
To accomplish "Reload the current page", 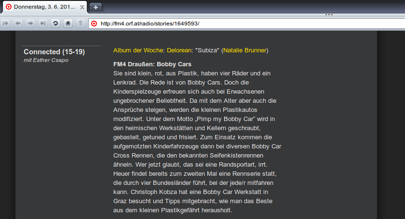I will tap(55, 23).
